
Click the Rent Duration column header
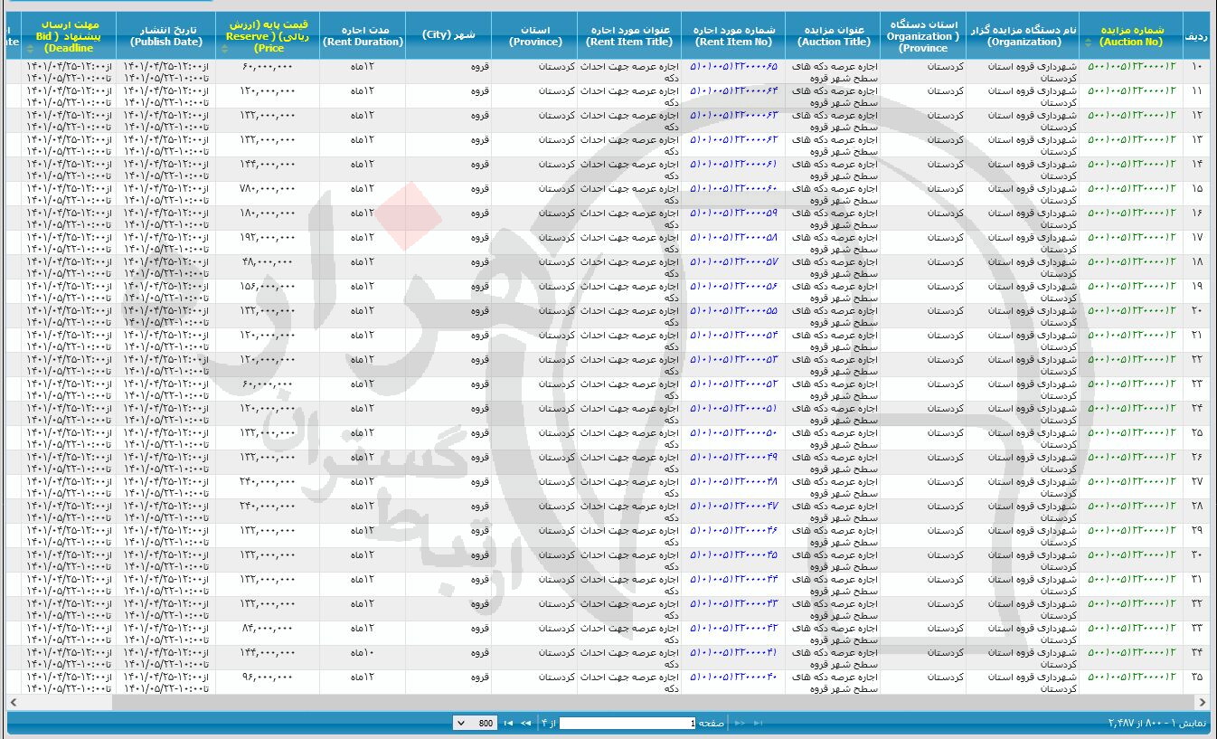tap(363, 35)
